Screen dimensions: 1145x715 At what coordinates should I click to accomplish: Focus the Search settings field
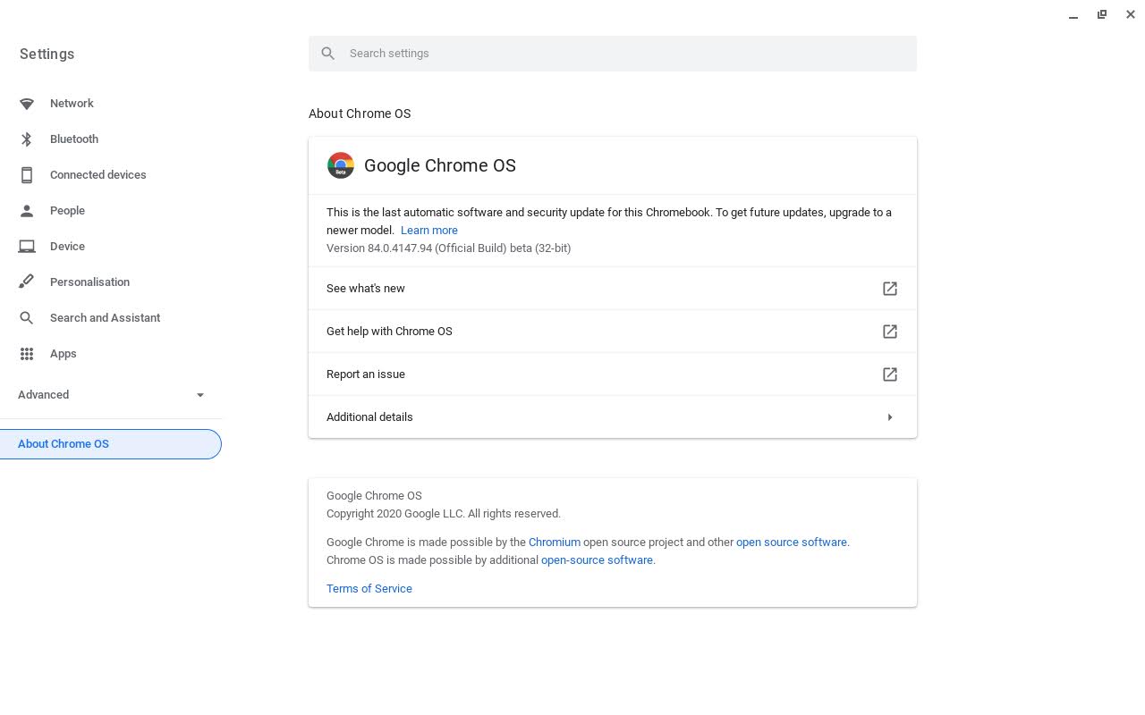pyautogui.click(x=613, y=54)
